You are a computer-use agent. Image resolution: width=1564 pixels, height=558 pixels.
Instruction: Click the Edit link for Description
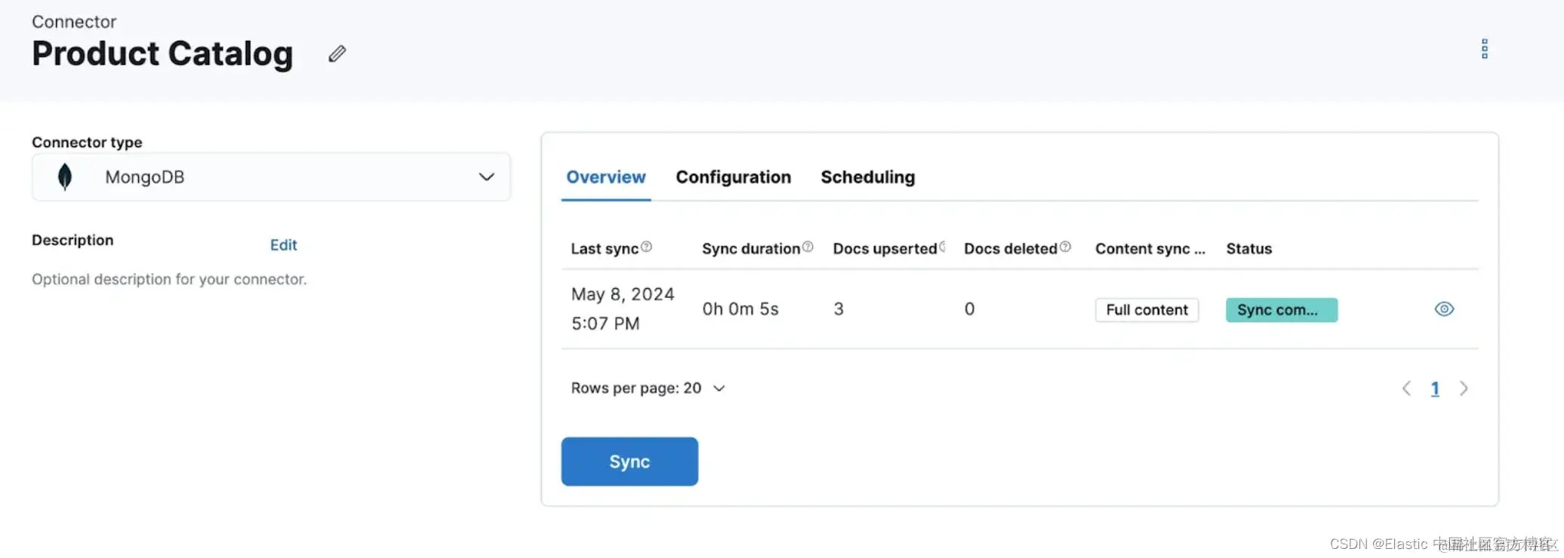click(x=283, y=245)
